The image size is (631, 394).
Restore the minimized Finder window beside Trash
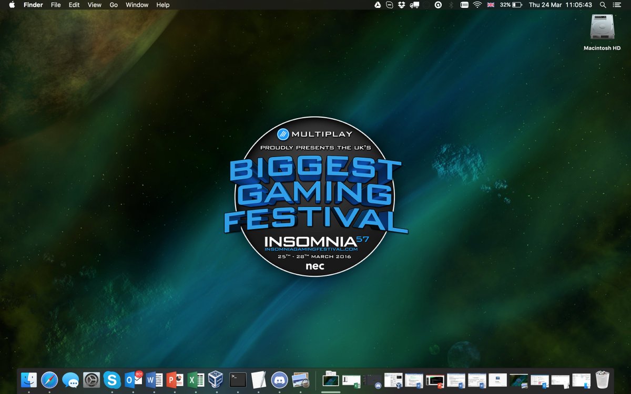[x=582, y=380]
